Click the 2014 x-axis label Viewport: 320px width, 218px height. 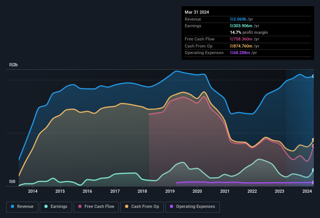click(33, 191)
